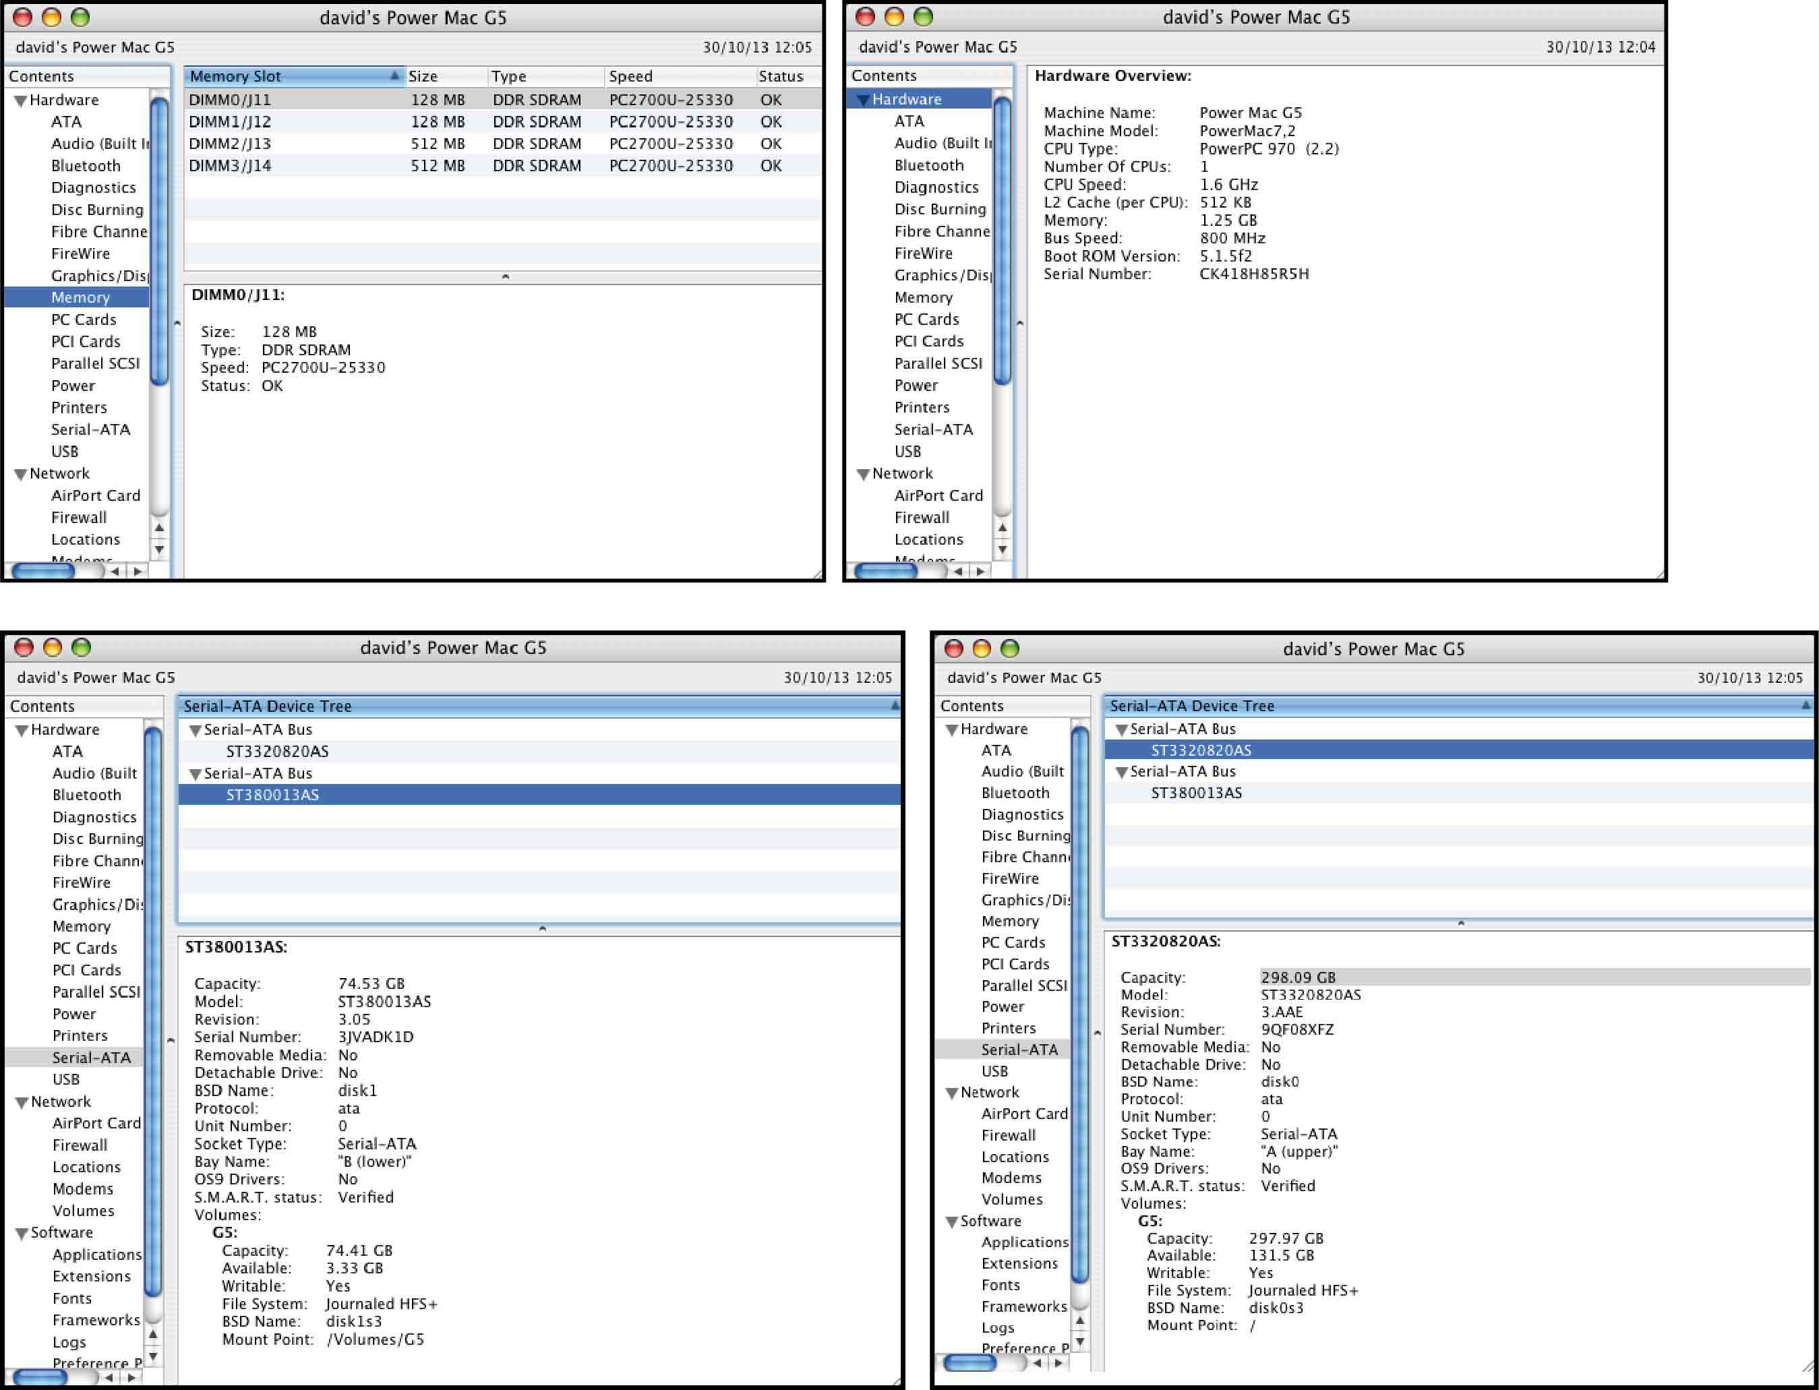Collapse second Serial-ATA Bus above ST380013AS, ST380013AS-selected window
Screen dimensions: 1819x1390
tap(196, 775)
